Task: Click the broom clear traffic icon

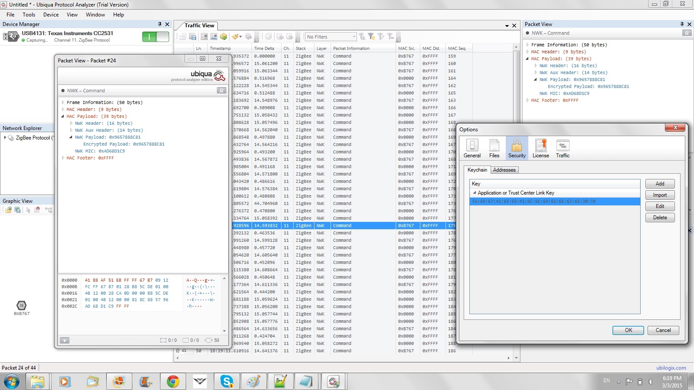Action: click(235, 37)
